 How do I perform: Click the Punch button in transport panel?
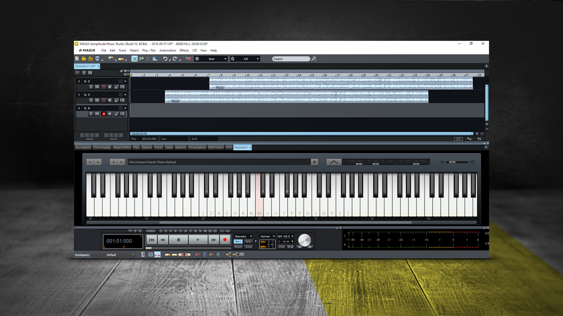238,247
